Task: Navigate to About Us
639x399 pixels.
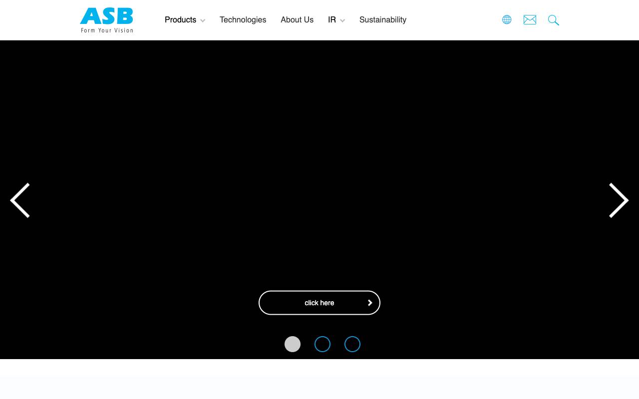Action: tap(297, 20)
